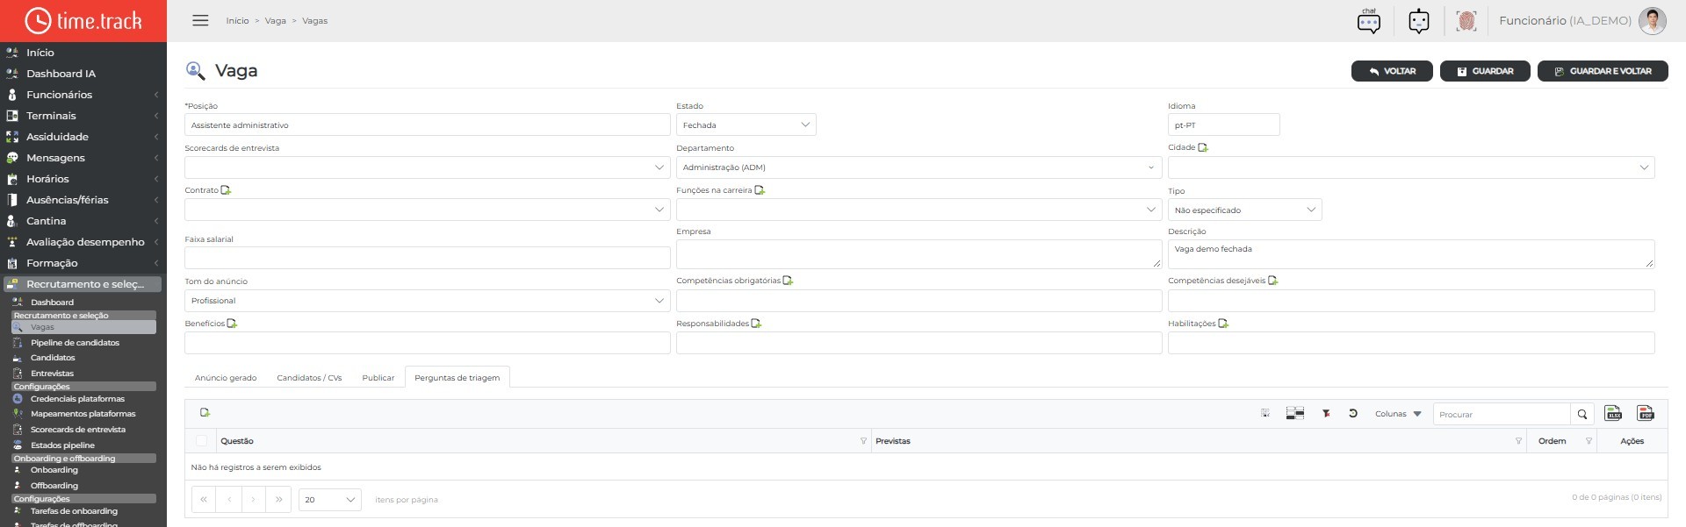Export grid to XLSX
The height and width of the screenshot is (527, 1686).
point(1613,413)
